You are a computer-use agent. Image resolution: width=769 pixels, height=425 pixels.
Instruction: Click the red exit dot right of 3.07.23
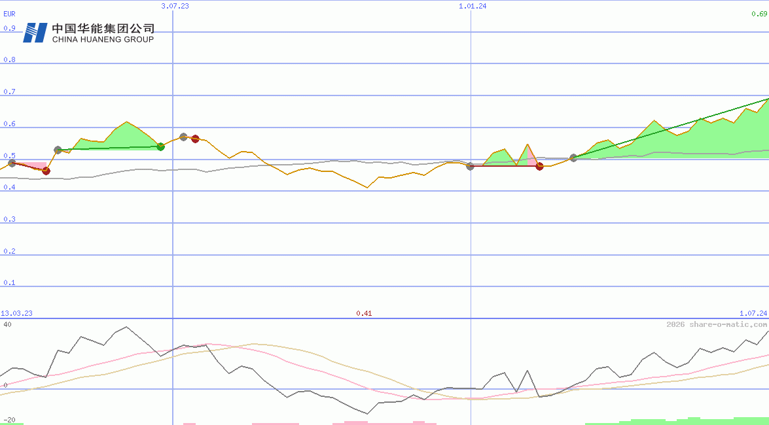click(195, 138)
